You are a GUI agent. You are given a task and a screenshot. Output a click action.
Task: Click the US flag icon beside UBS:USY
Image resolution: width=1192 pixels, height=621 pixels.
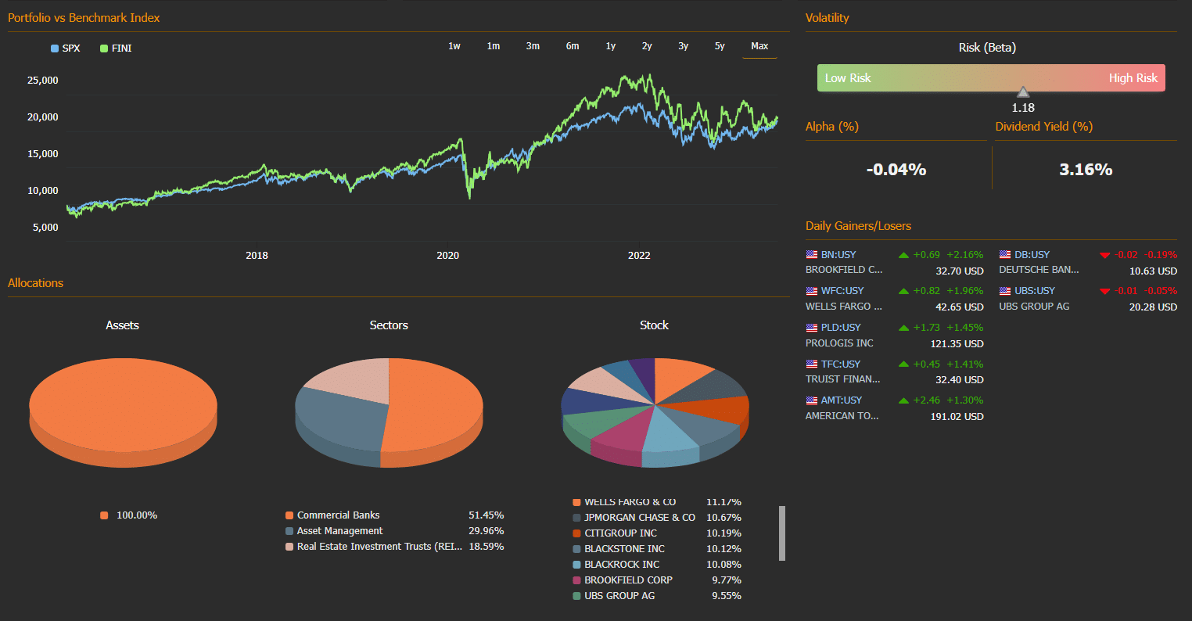[1005, 291]
